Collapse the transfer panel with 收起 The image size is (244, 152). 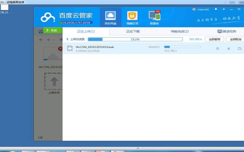(x=53, y=30)
